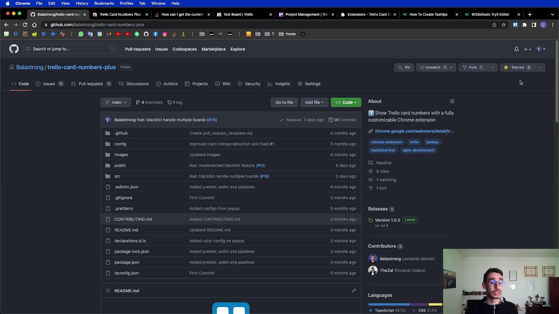Open the repository Settings tab

(309, 84)
